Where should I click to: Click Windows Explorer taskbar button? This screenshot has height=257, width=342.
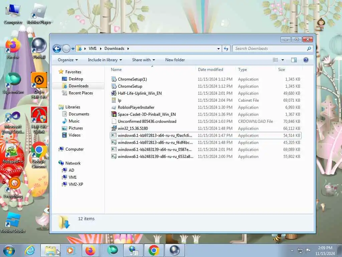[x=50, y=250]
